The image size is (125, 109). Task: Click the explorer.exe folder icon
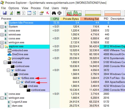click(x=6, y=46)
